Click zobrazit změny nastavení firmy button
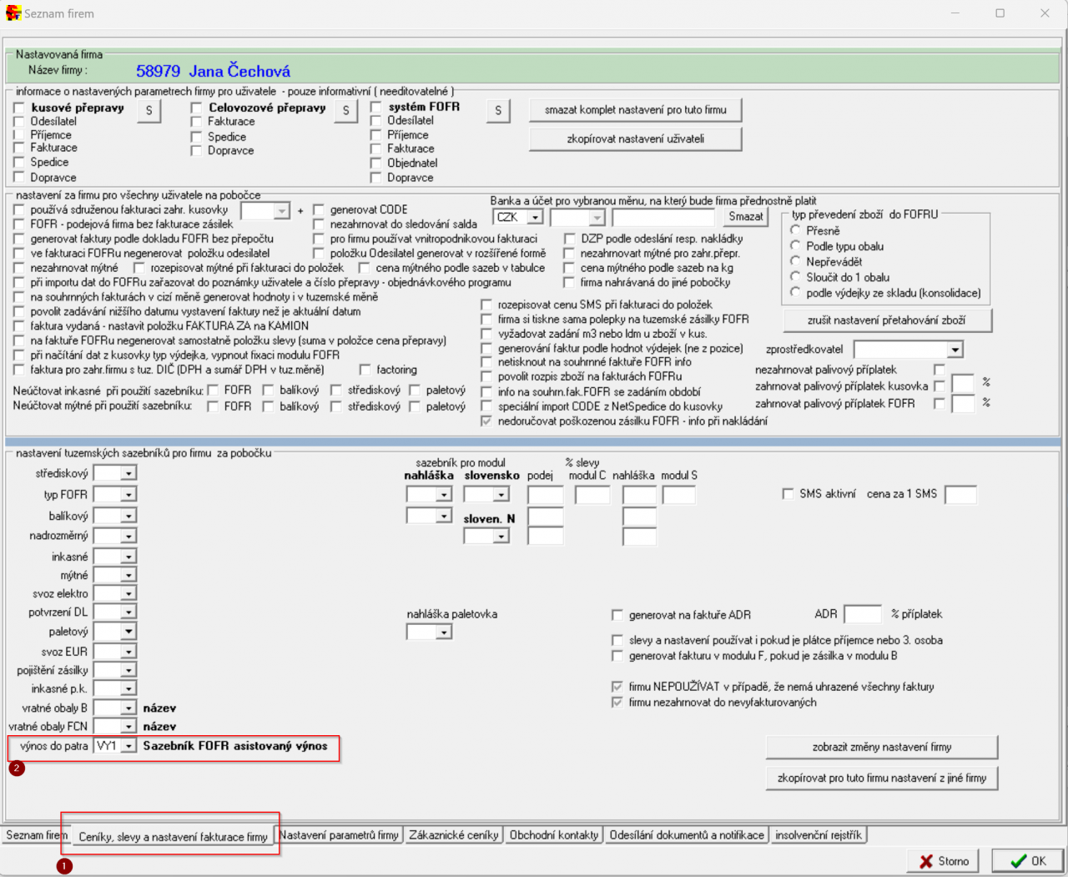The image size is (1068, 877). coord(881,747)
